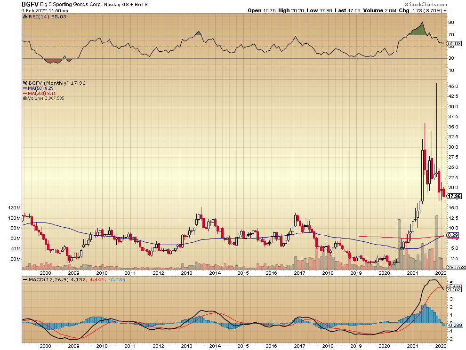The height and width of the screenshot is (350, 466).
Task: Click the red MA(200) legend line swatch
Action: [25, 93]
